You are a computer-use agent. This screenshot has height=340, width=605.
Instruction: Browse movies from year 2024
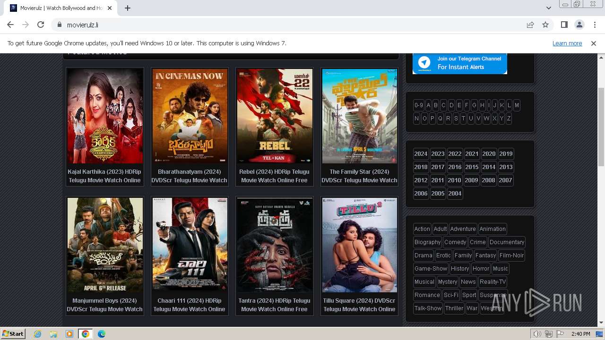[x=421, y=154]
